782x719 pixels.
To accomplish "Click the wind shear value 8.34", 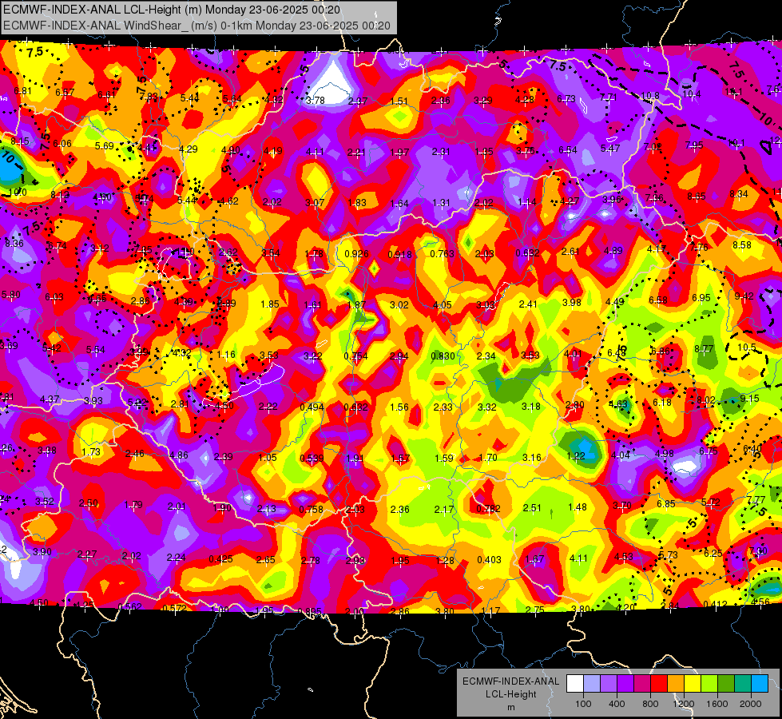I will 739,194.
